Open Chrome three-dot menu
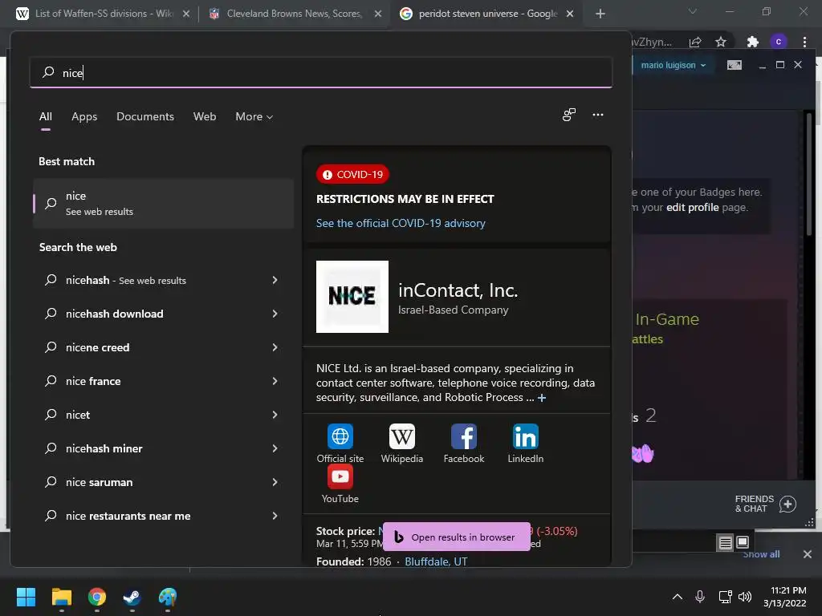The image size is (822, 616). tap(804, 42)
